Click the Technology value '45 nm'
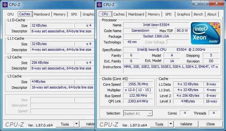Image resolution: width=226 pixels, height=131 pixels. (x=132, y=42)
